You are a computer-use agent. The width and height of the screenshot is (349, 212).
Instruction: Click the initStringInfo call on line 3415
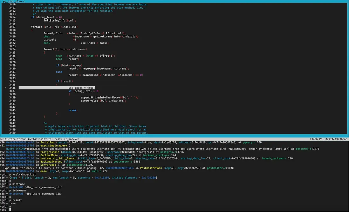(54, 20)
